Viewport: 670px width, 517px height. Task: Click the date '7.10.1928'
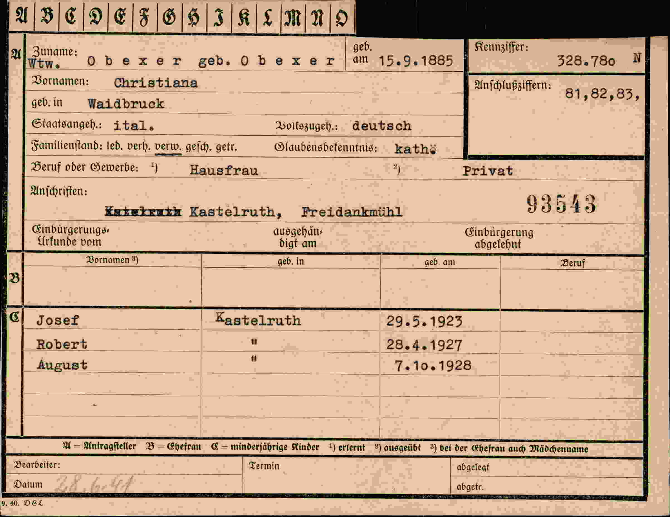pos(432,366)
